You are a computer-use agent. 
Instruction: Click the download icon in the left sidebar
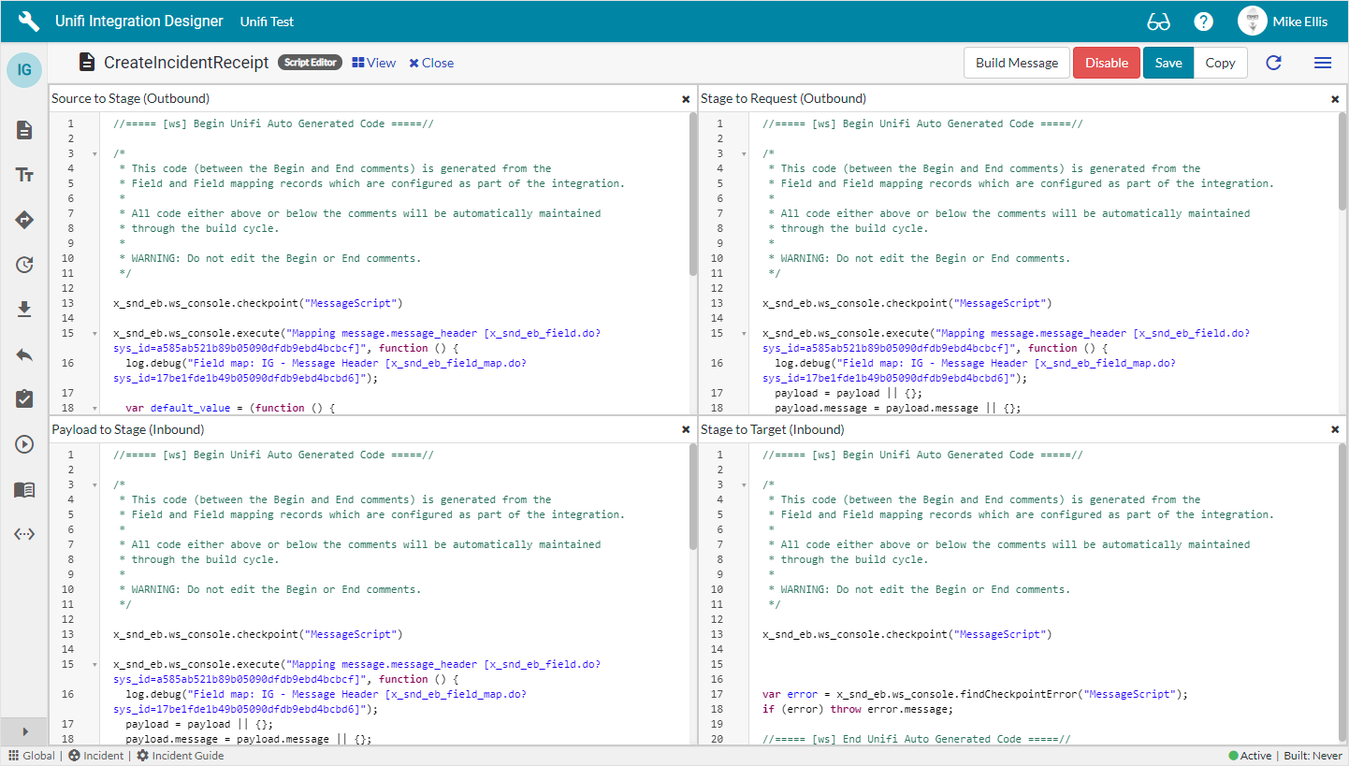23,309
